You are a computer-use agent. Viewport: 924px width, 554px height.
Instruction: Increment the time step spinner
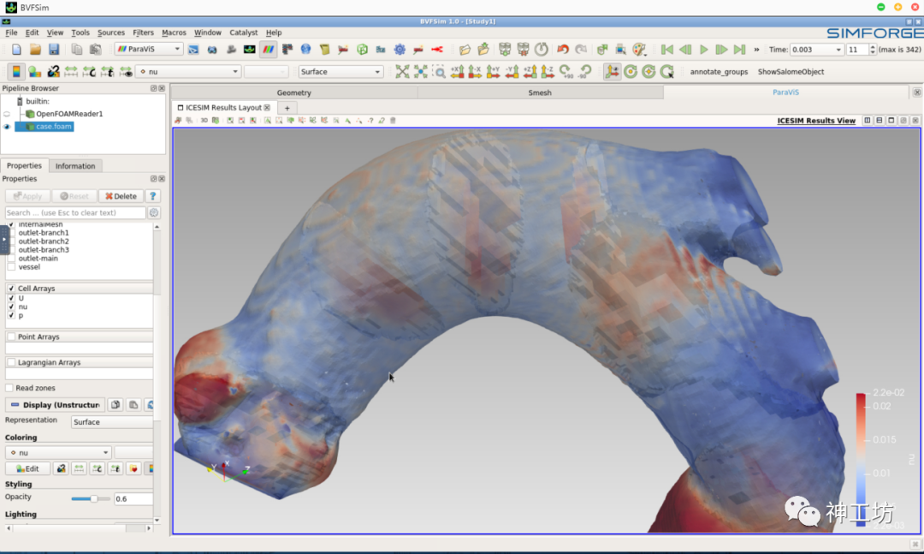[x=873, y=46]
